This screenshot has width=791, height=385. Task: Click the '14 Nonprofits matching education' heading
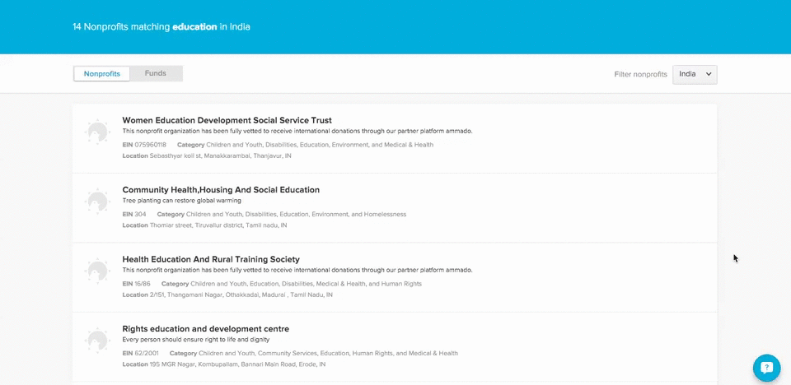[161, 26]
